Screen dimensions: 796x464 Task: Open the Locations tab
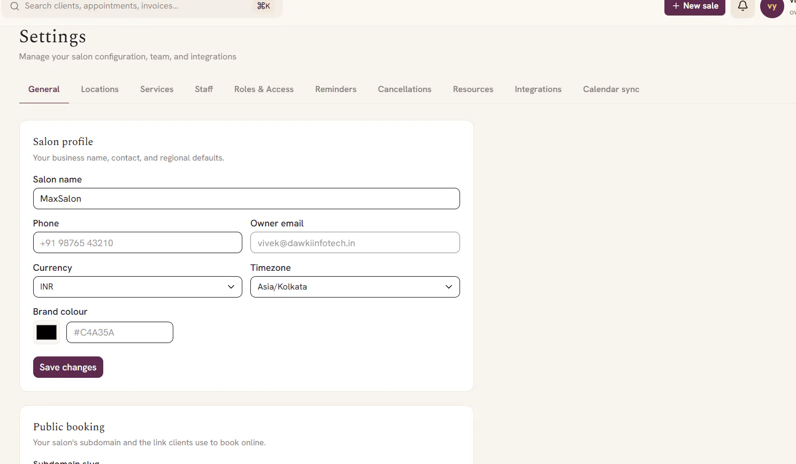pyautogui.click(x=99, y=89)
